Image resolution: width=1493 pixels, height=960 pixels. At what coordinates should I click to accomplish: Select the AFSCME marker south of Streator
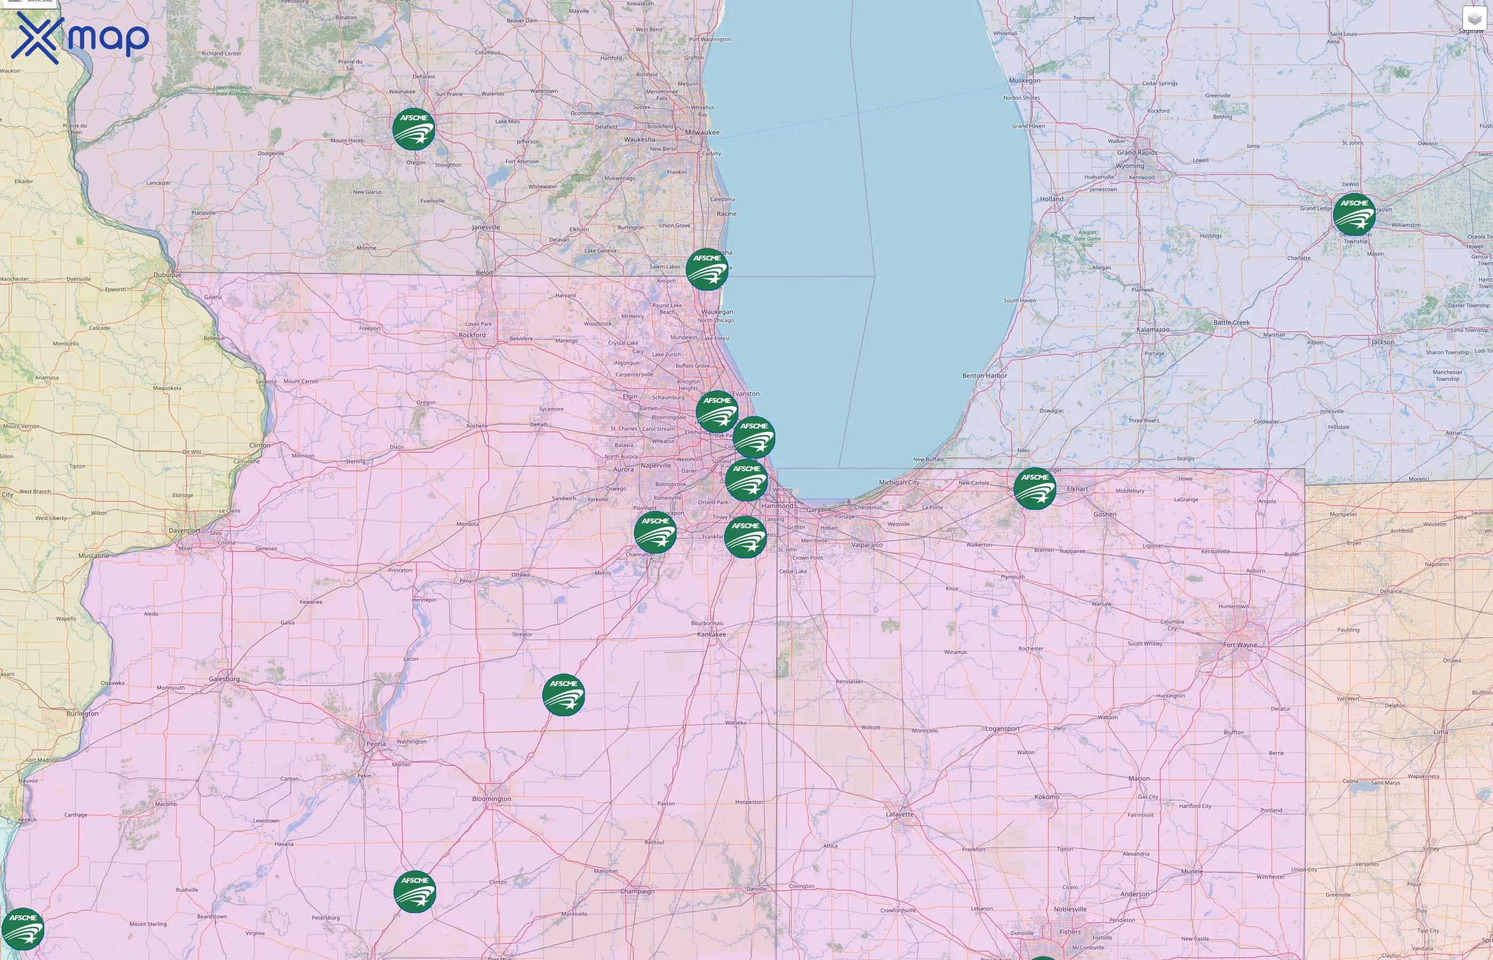[563, 695]
